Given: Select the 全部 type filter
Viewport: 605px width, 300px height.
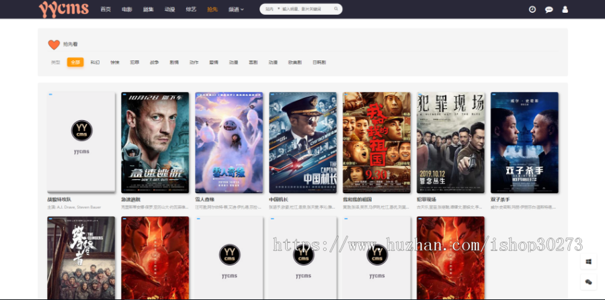Looking at the screenshot, I should [x=75, y=62].
